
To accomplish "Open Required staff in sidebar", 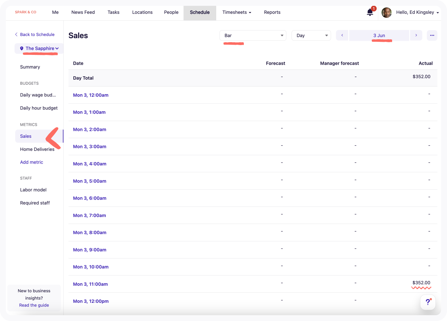I will point(35,203).
